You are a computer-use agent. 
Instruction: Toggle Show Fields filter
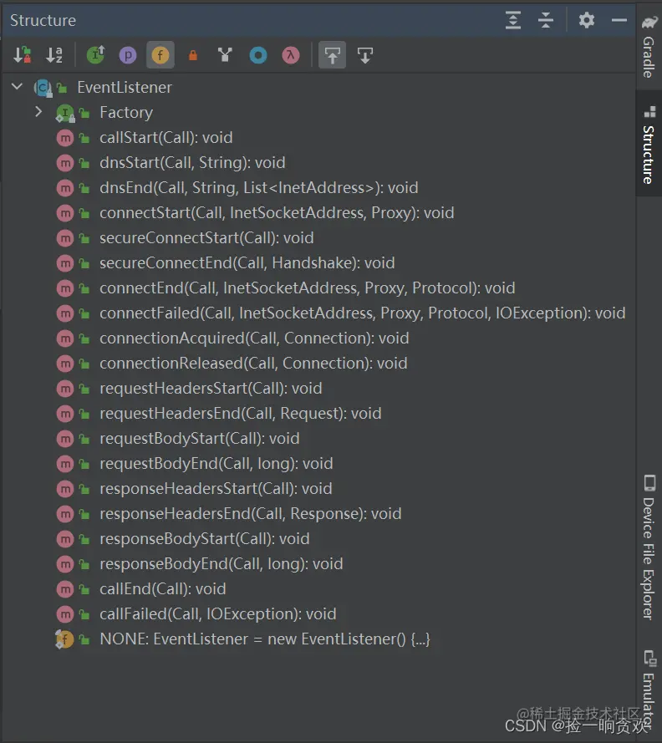point(160,55)
